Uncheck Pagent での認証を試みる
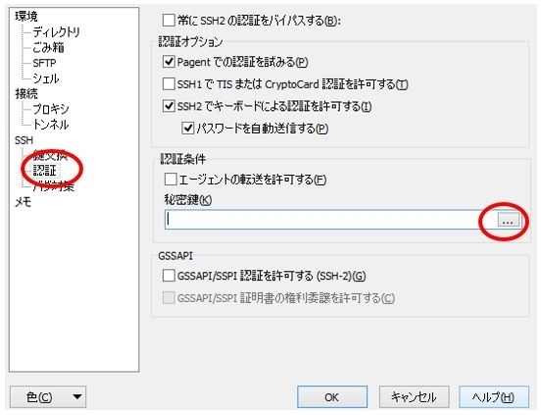 (169, 62)
